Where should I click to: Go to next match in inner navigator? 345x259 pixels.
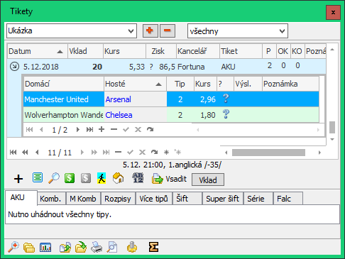click(77, 129)
